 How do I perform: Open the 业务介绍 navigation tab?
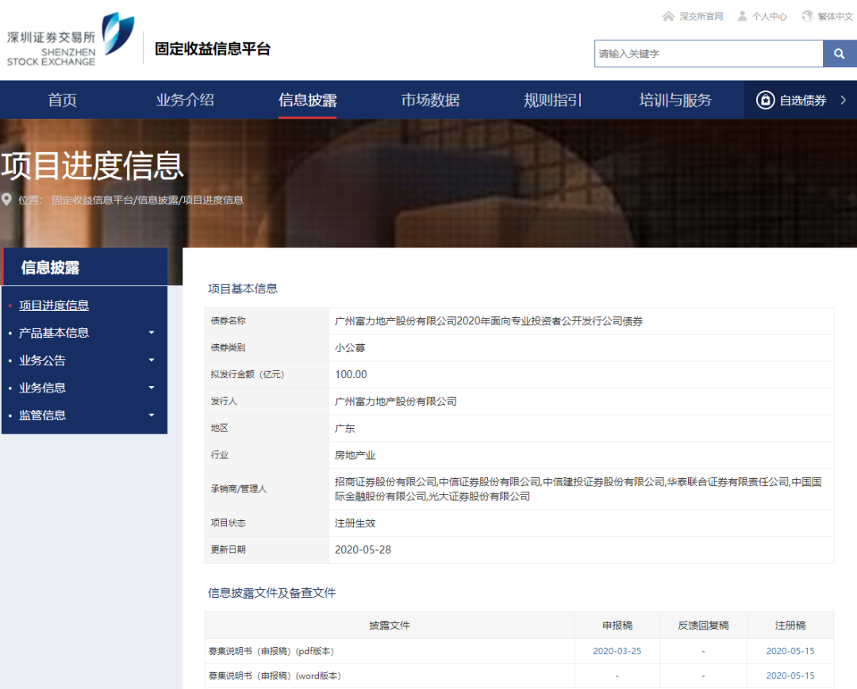(x=185, y=100)
